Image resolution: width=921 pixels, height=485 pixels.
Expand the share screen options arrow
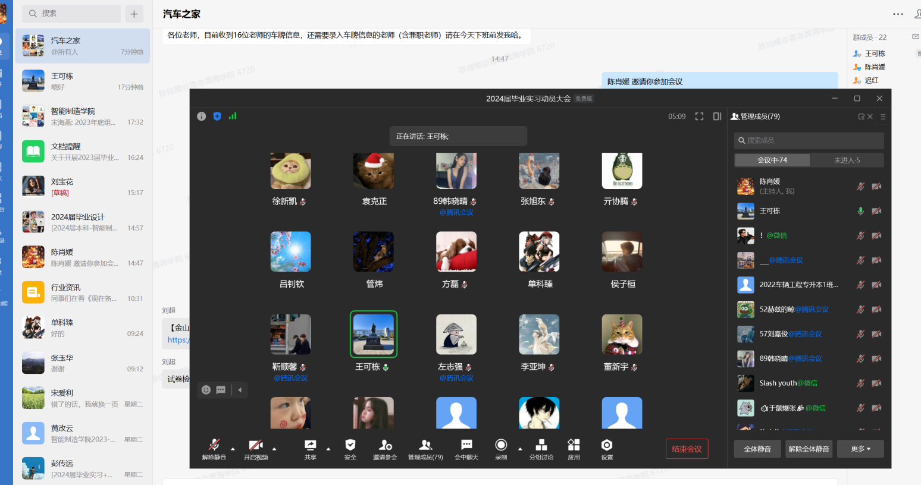(x=328, y=449)
